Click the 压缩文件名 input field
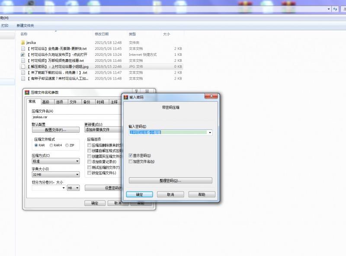Screen dimensions: 346x256 click(x=74, y=117)
